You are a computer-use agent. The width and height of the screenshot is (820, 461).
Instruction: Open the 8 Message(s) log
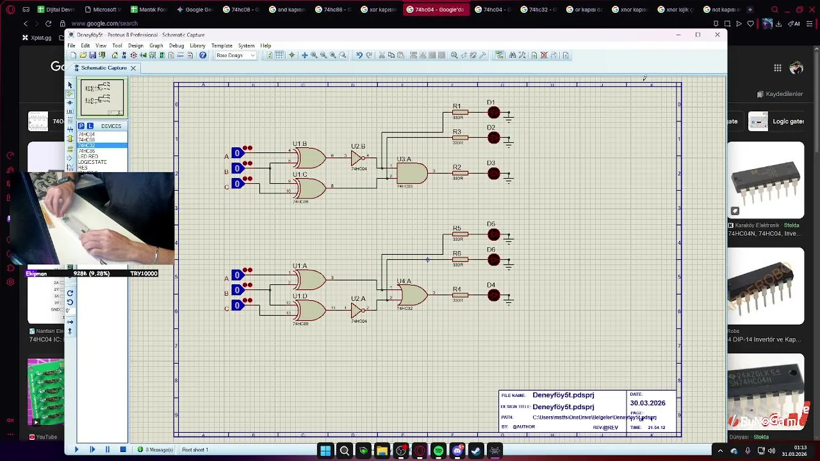[x=156, y=449]
